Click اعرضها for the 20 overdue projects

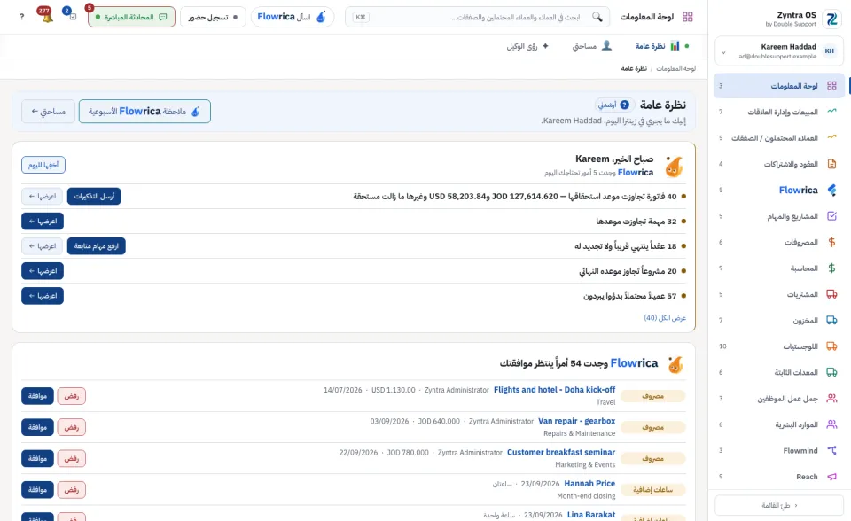(43, 271)
